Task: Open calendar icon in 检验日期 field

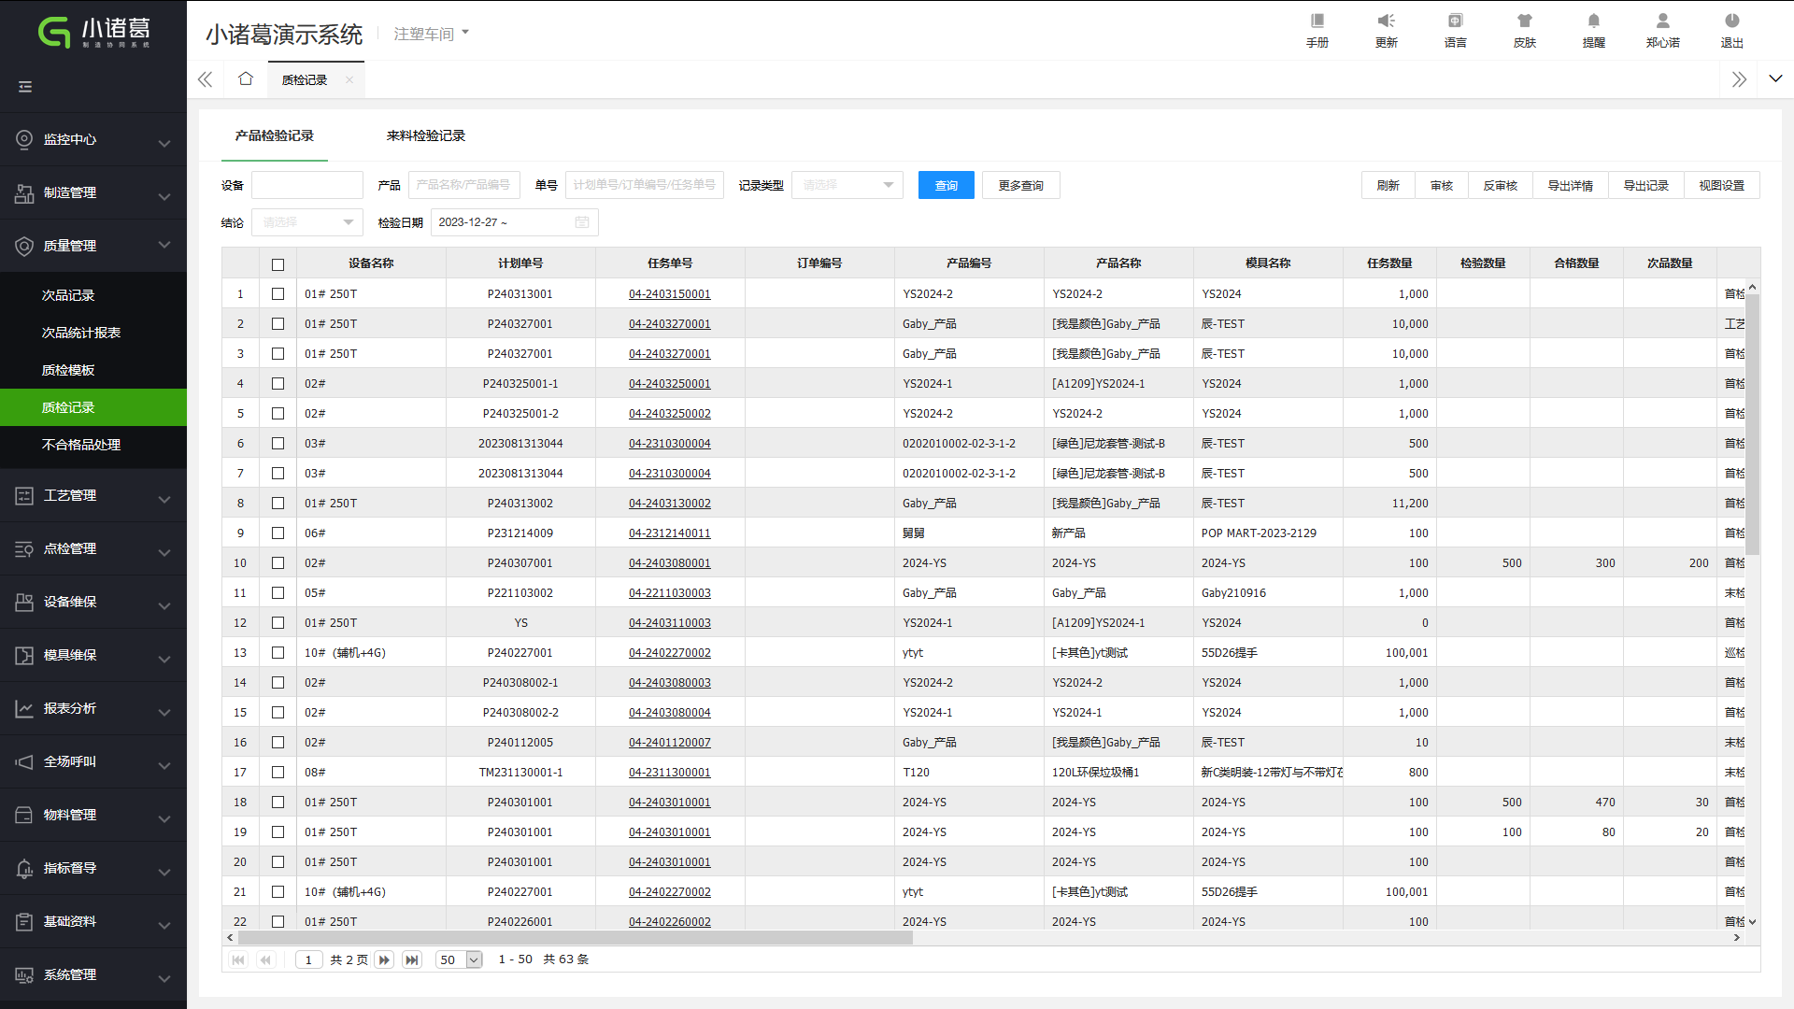Action: click(x=582, y=222)
